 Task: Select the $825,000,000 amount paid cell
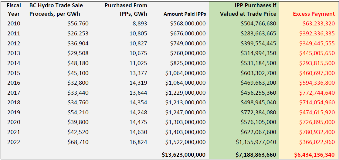coord(188,63)
